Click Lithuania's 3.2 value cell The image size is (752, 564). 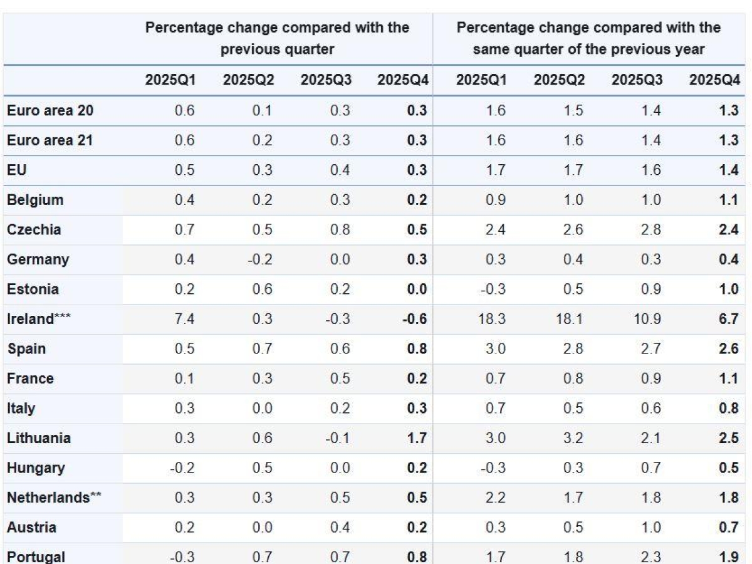[573, 438]
